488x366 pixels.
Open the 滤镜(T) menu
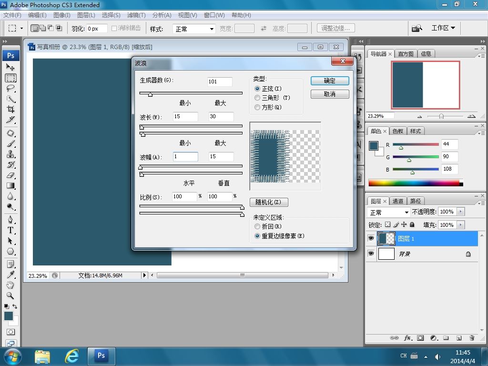coord(136,15)
